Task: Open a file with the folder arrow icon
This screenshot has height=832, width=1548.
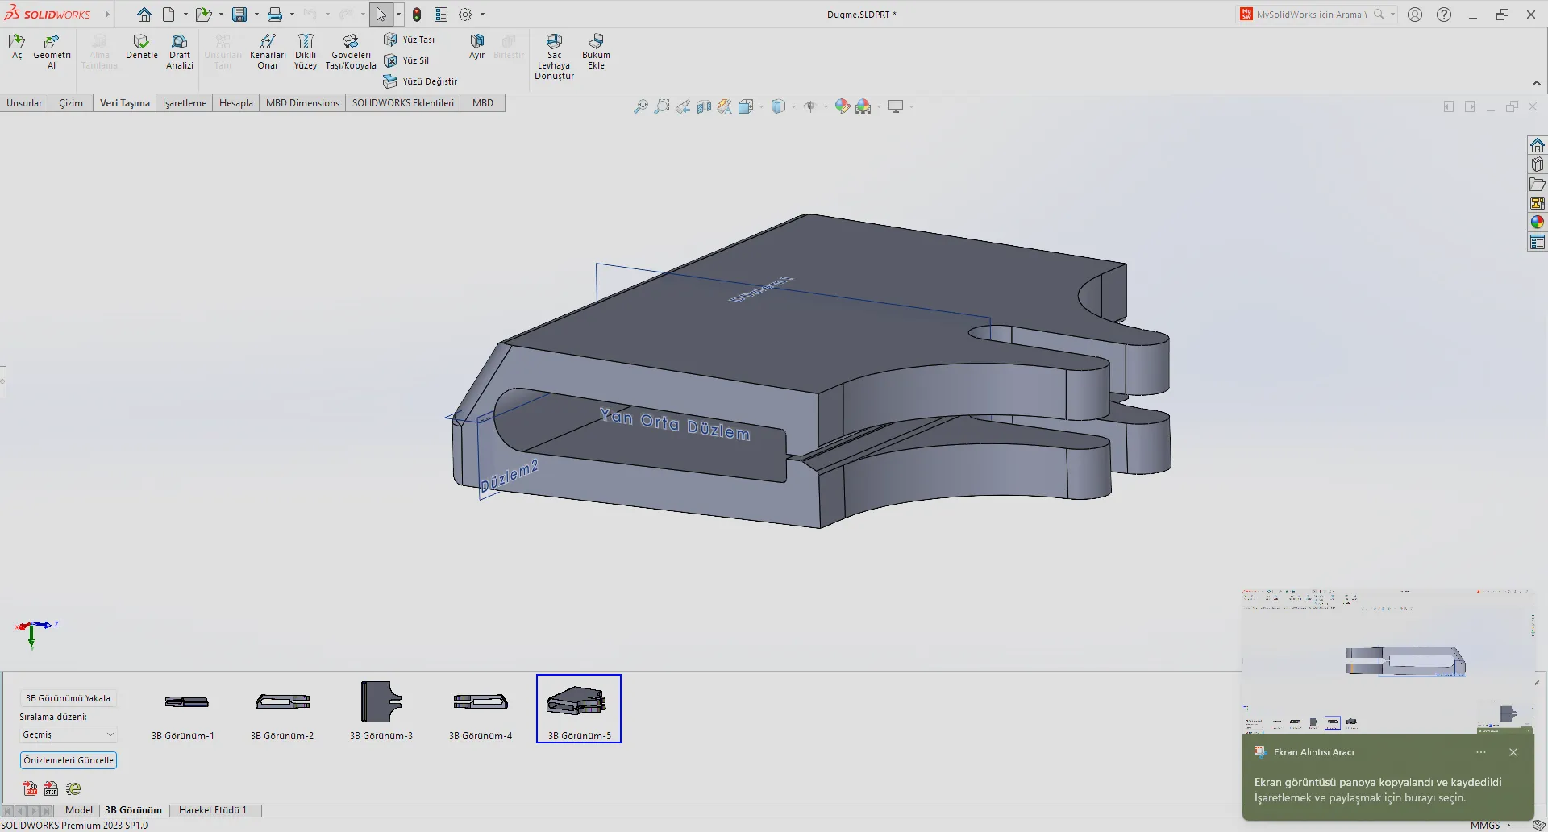Action: pos(203,15)
